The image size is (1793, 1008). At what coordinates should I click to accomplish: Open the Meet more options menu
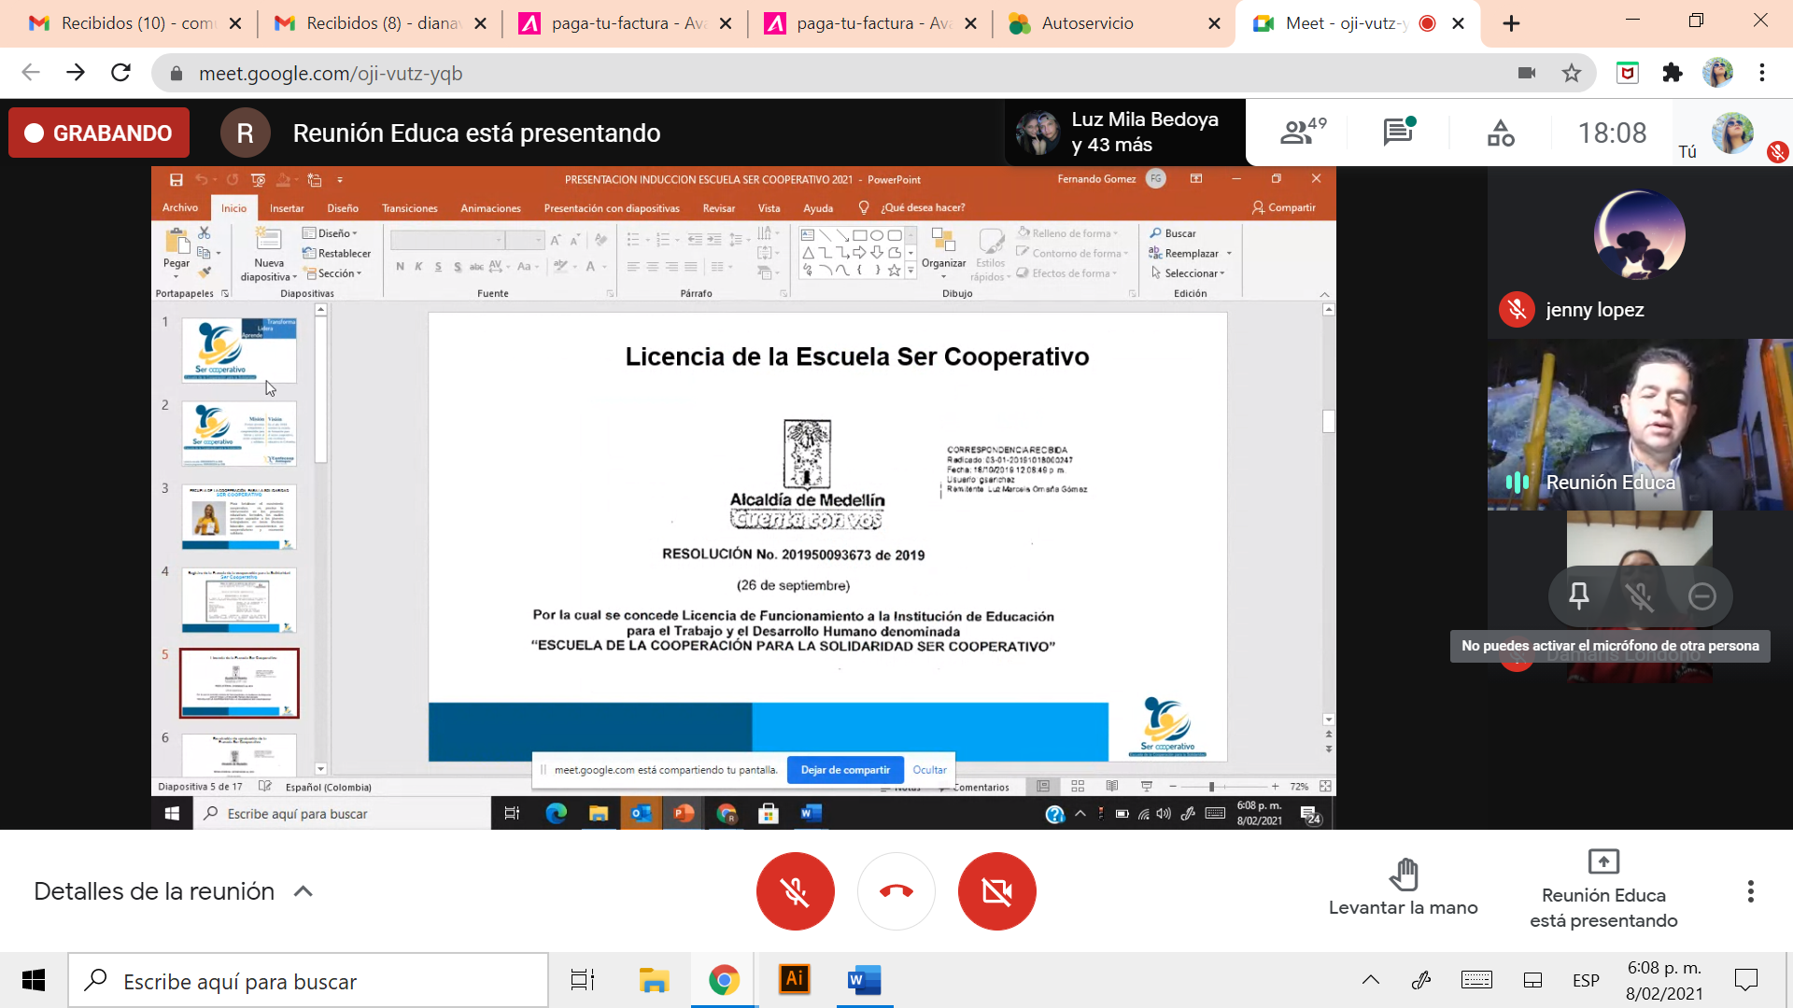(1750, 891)
